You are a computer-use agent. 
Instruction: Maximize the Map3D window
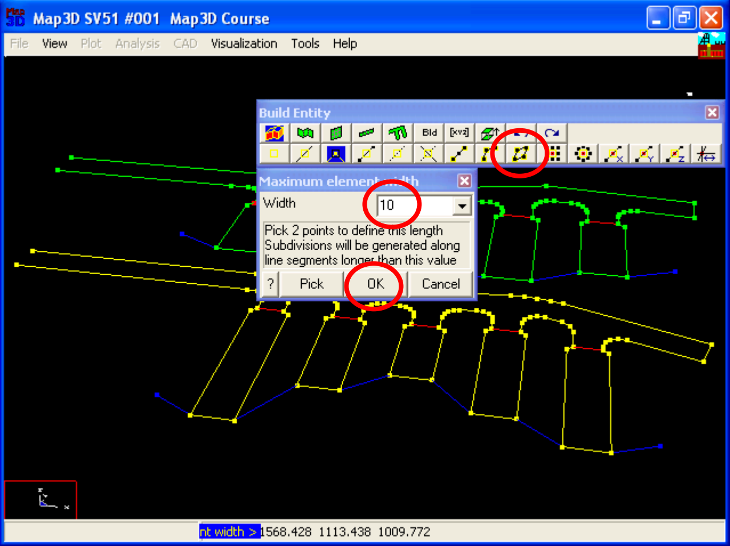click(x=684, y=18)
